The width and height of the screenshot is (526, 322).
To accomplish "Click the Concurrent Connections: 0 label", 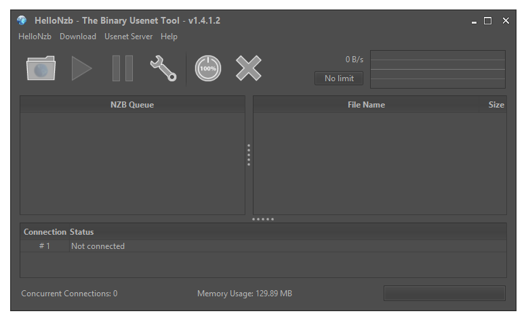I will [69, 294].
